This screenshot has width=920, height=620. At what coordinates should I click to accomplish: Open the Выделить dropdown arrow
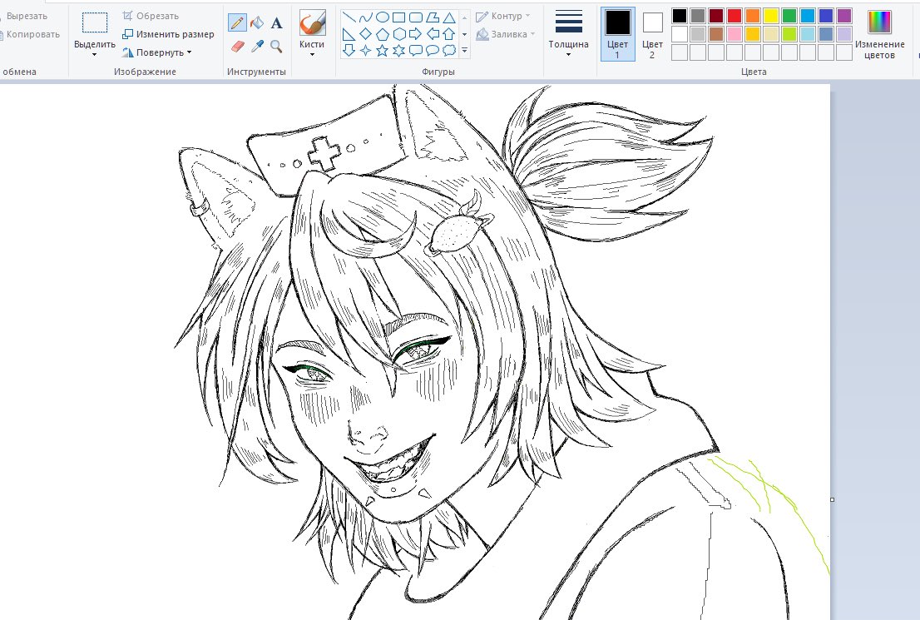tap(95, 55)
